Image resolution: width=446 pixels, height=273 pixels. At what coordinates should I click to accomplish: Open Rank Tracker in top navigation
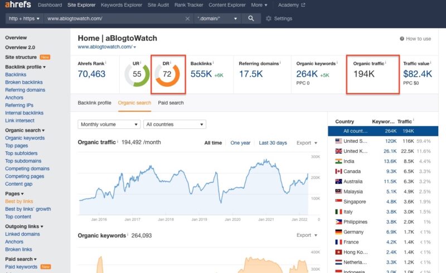(188, 5)
